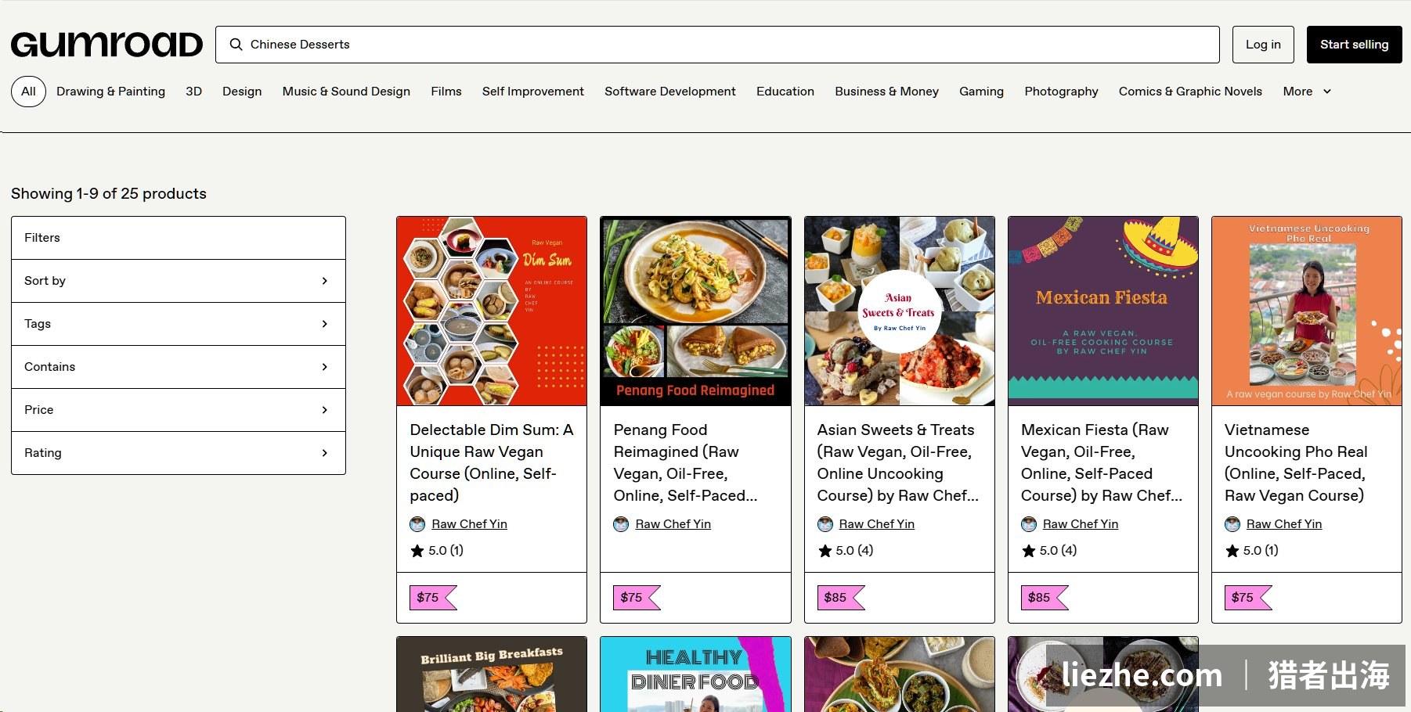Open Penang Food Reimagined course title
Screen dimensions: 1411x712
(x=686, y=462)
